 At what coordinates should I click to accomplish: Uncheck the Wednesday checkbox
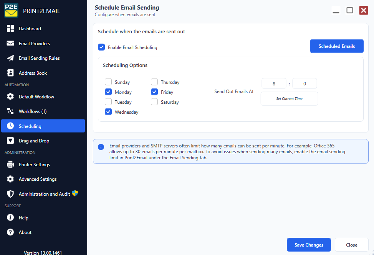coord(108,112)
